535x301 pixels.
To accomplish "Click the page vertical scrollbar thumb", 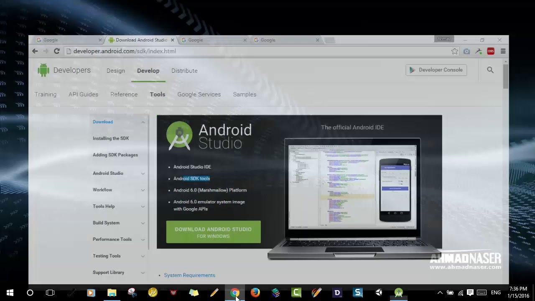I will tap(506, 77).
